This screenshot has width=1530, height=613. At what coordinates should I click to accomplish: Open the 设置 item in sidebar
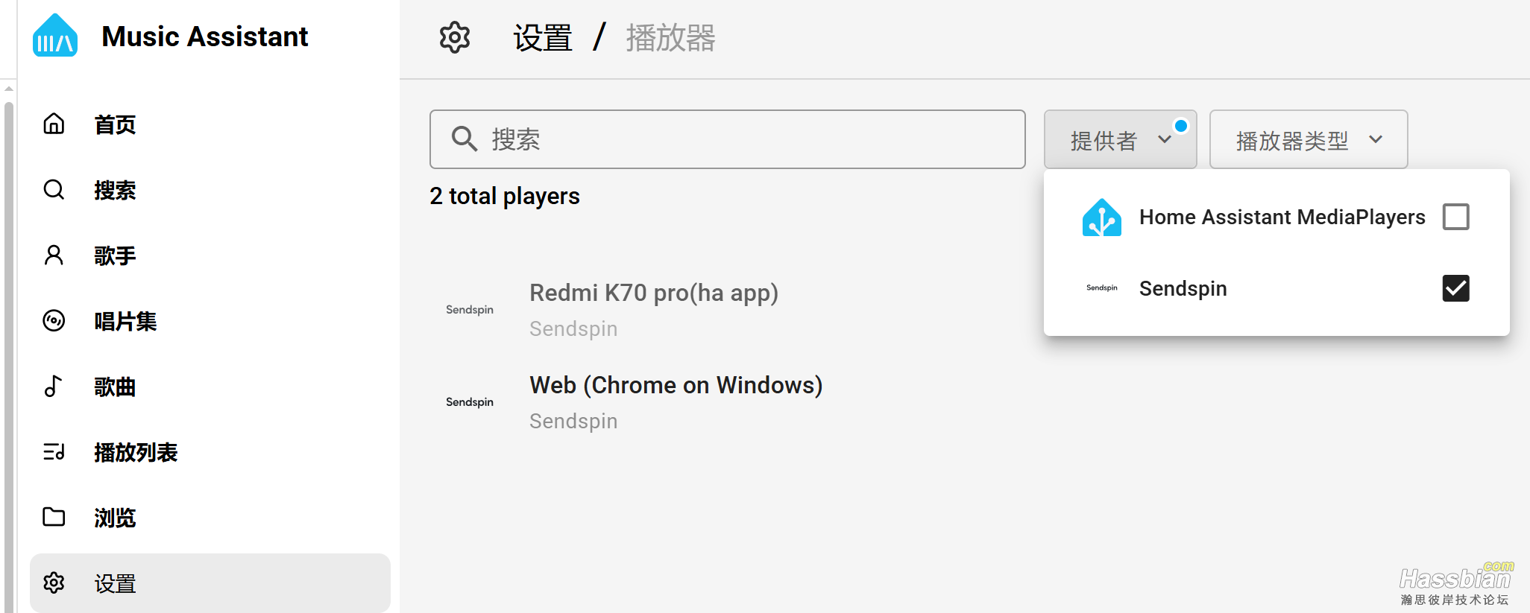[115, 583]
